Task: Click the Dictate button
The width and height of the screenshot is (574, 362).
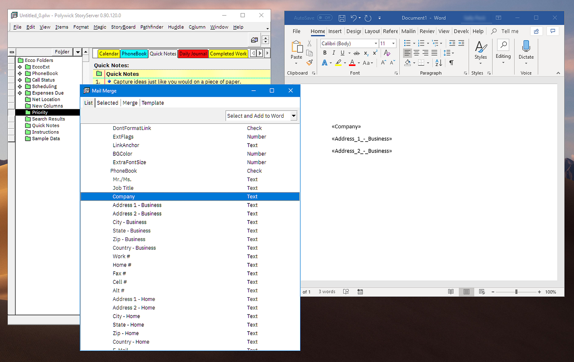Action: pos(526,52)
